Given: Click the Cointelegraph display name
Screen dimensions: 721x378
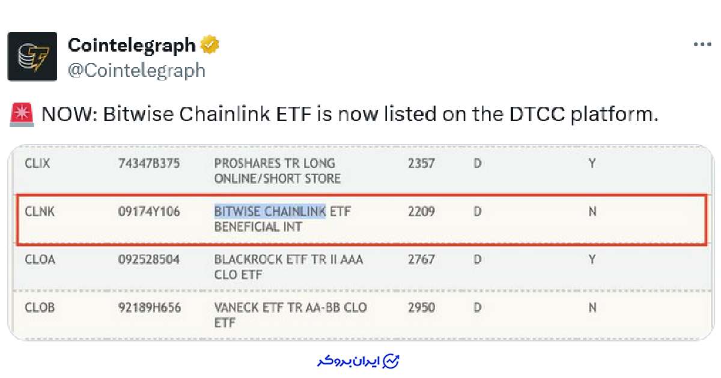Looking at the screenshot, I should (132, 44).
